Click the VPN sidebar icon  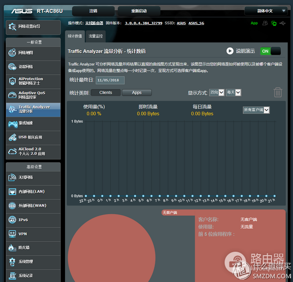coord(12,234)
